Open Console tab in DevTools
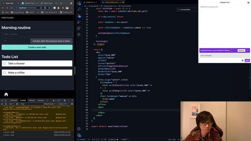The image size is (251, 141). pyautogui.click(x=23, y=100)
